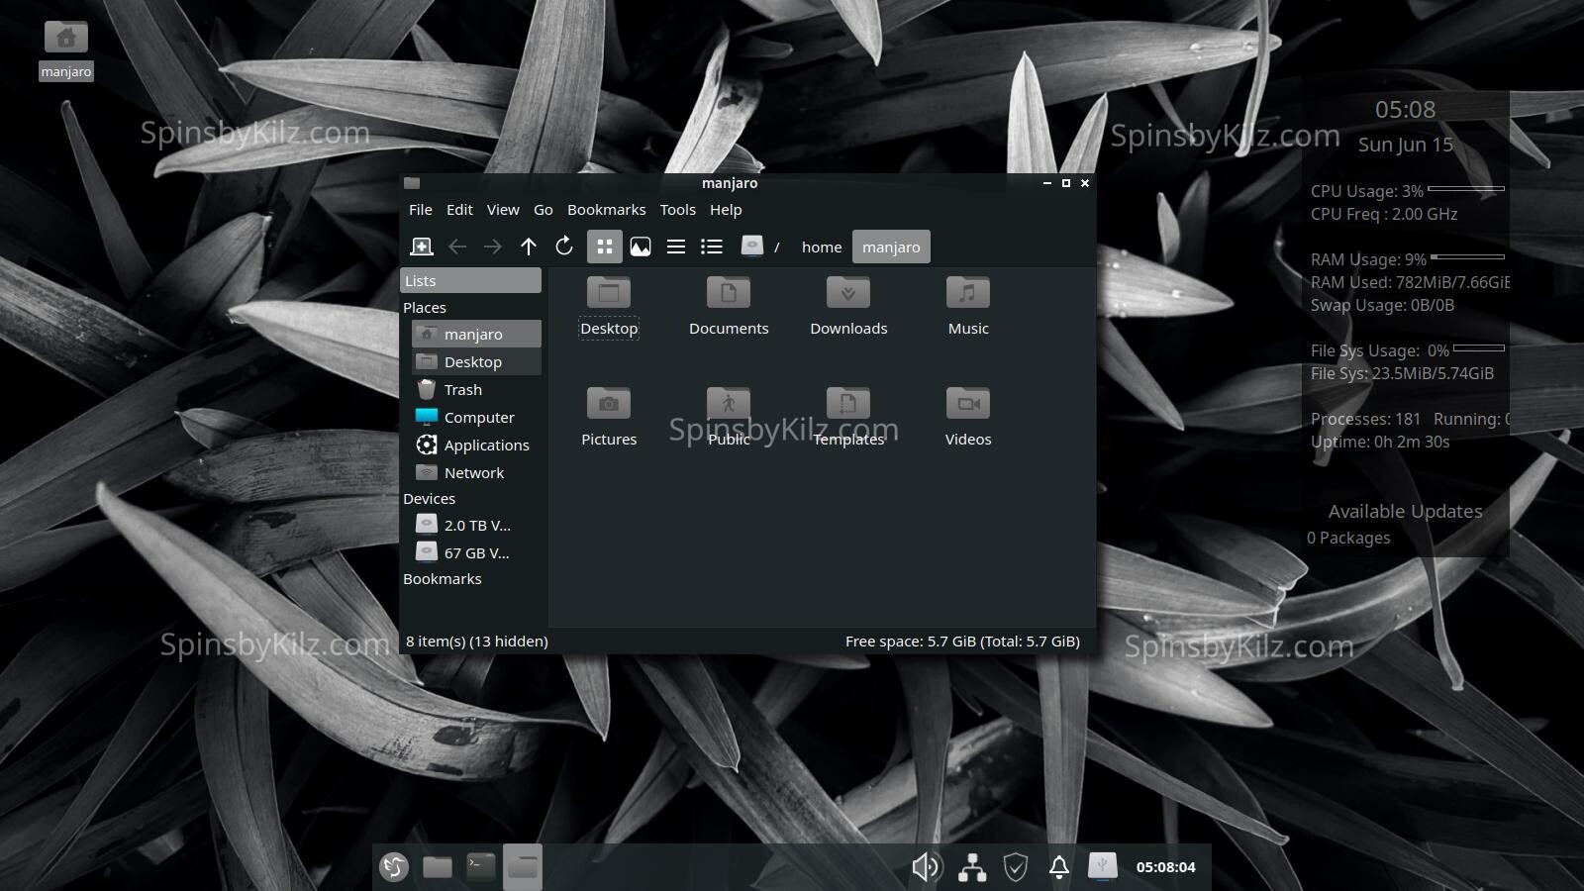
Task: Open the Lists side pane selector
Action: 470,280
